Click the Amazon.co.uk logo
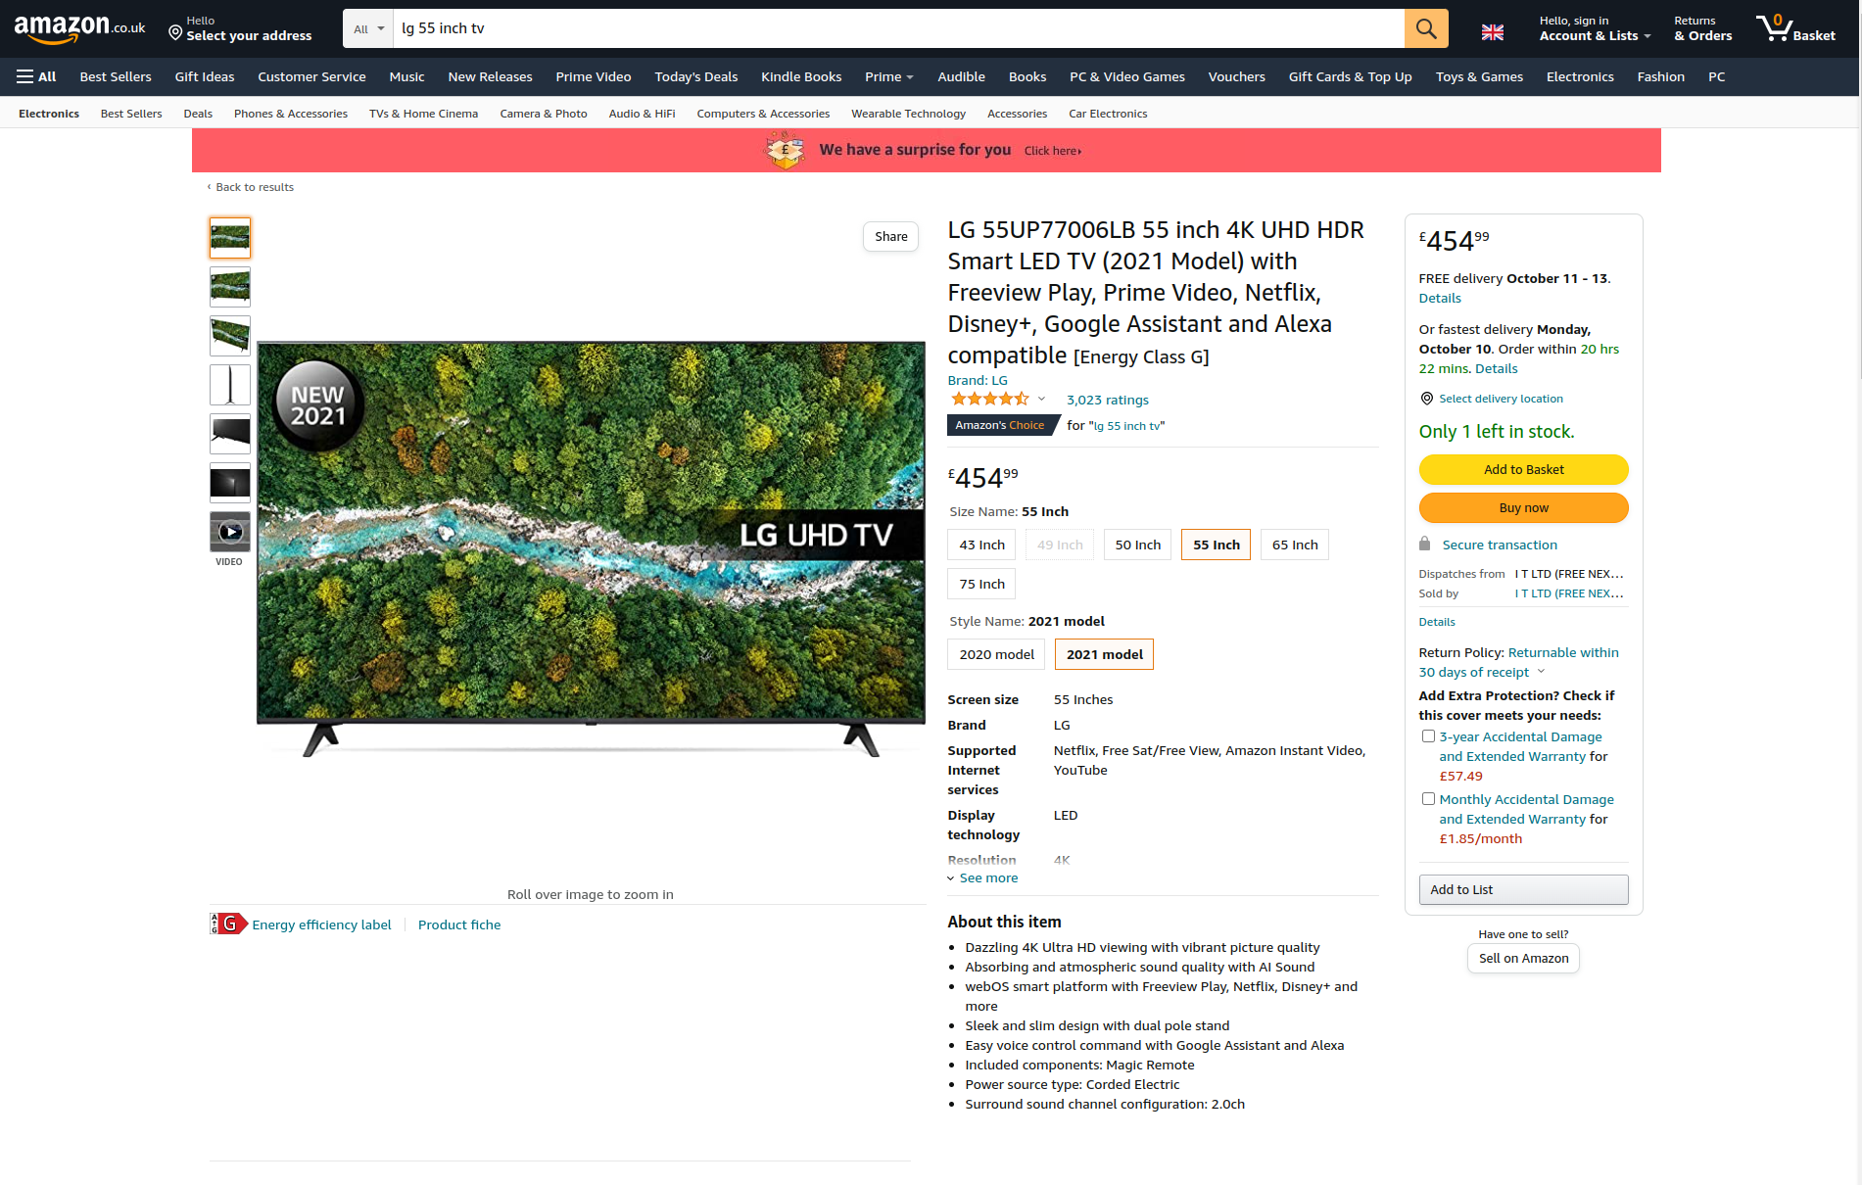This screenshot has height=1185, width=1862. 79,28
